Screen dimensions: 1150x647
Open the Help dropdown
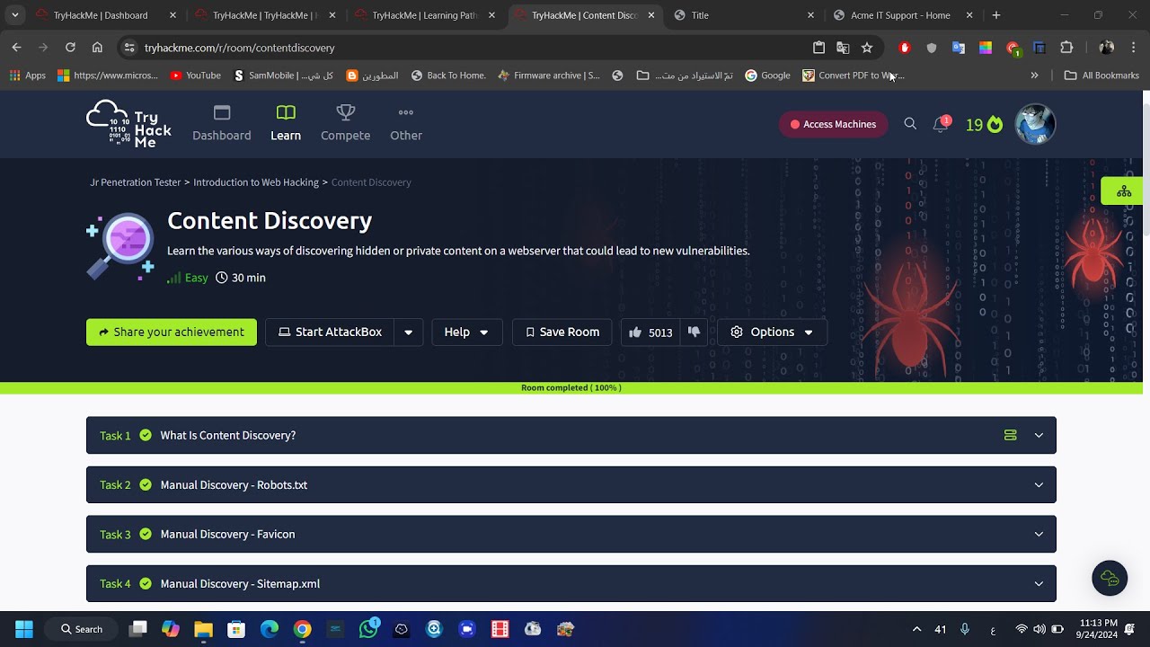tap(466, 332)
